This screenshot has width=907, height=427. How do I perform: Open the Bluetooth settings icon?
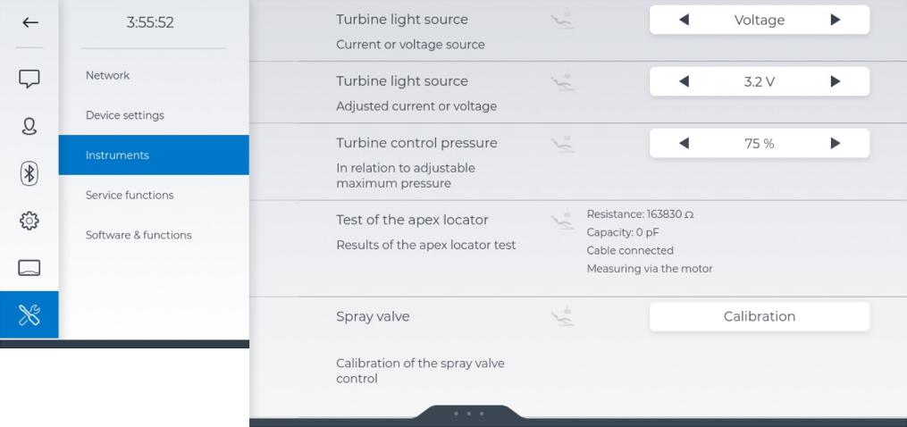tap(29, 172)
